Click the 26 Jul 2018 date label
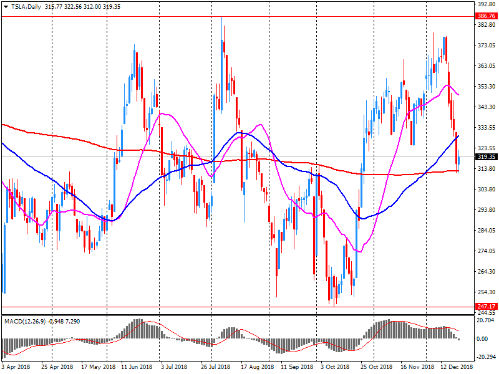499x374 pixels. point(216,367)
